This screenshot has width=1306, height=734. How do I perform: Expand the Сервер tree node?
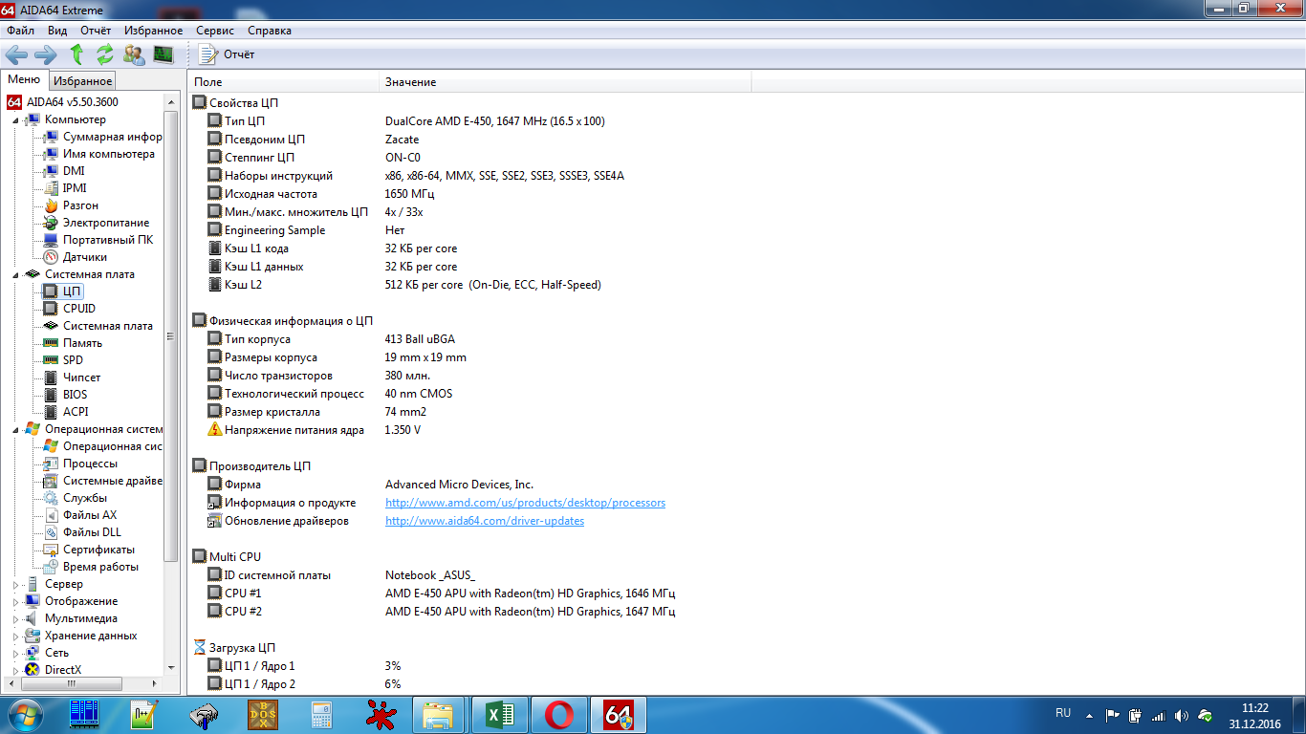coord(15,584)
